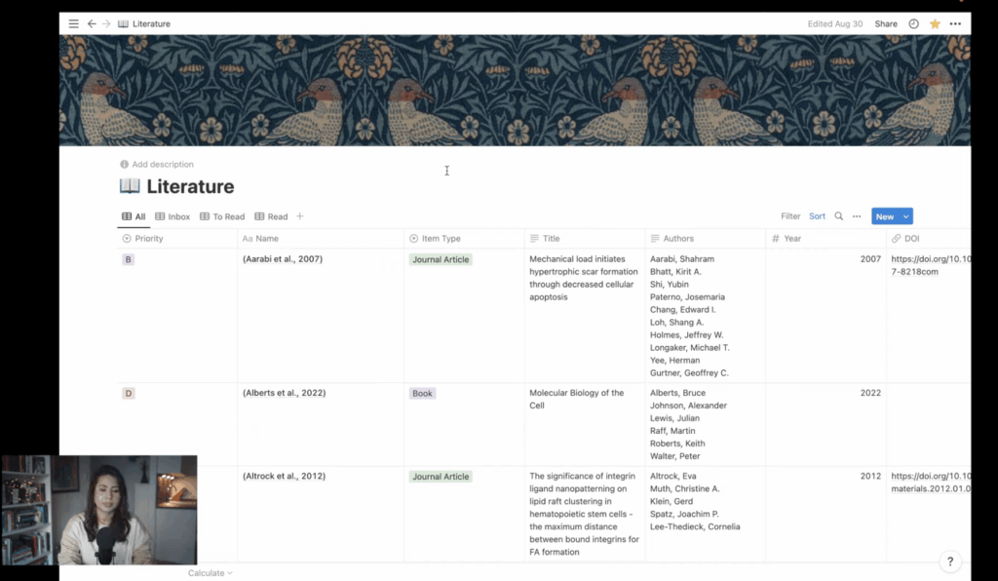
Task: Open the Aarabi et al., 2007 entry
Action: pos(283,259)
